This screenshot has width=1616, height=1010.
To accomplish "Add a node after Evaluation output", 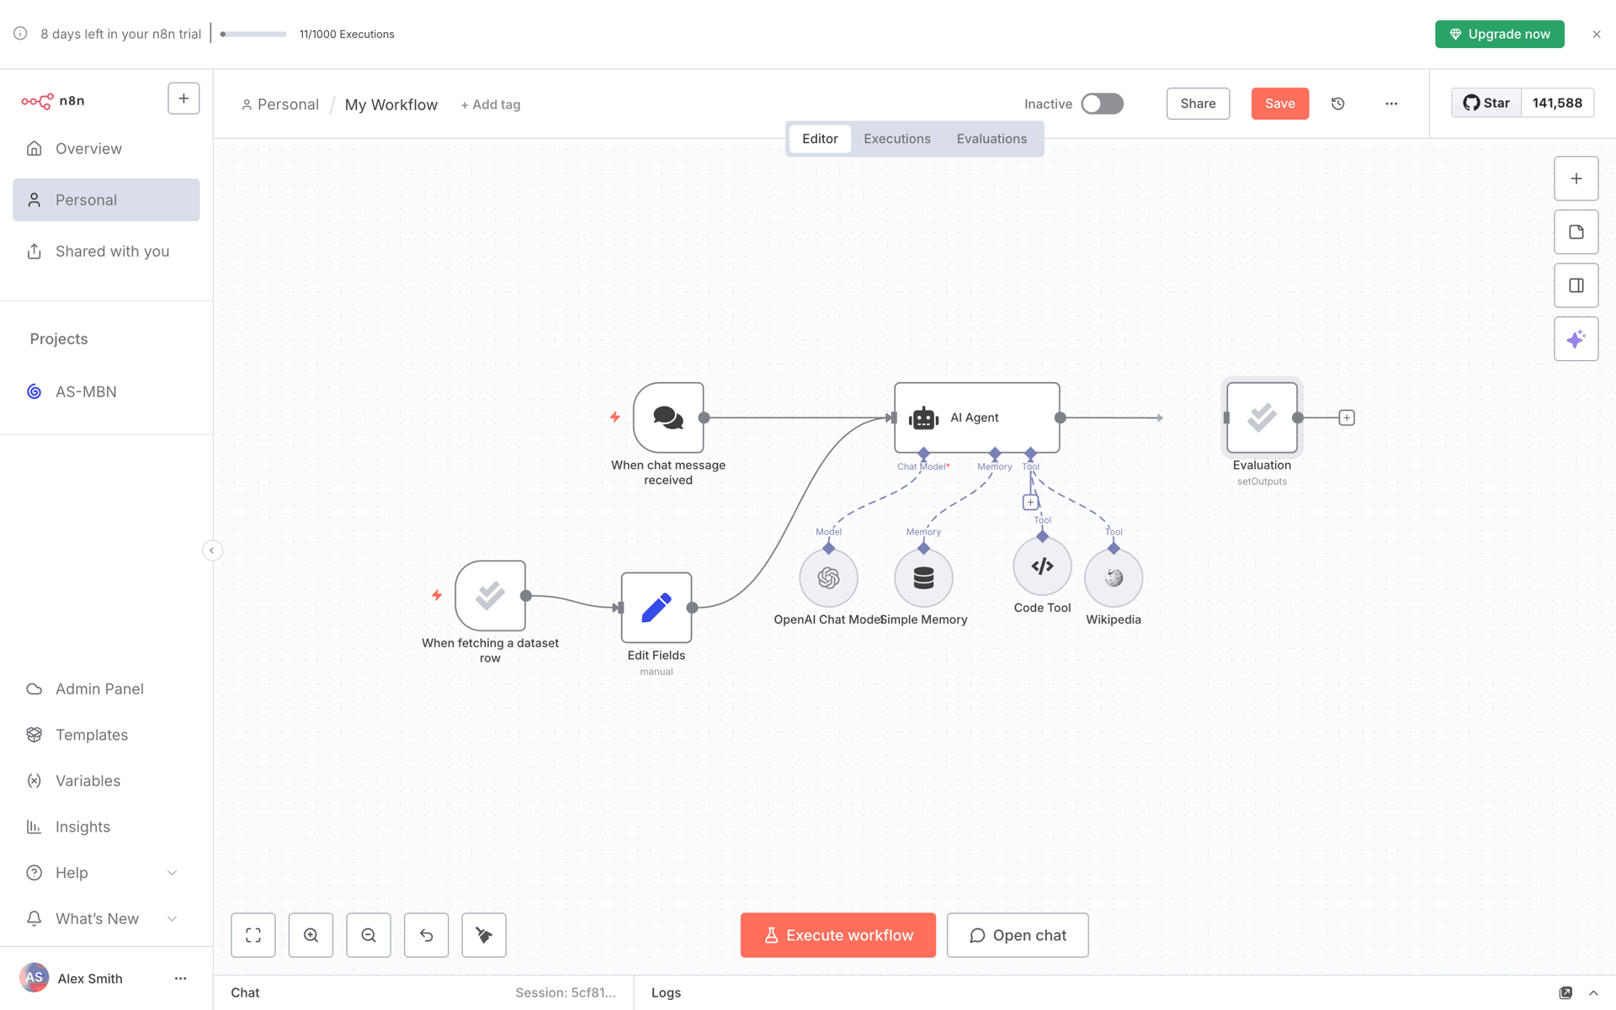I will tap(1347, 417).
